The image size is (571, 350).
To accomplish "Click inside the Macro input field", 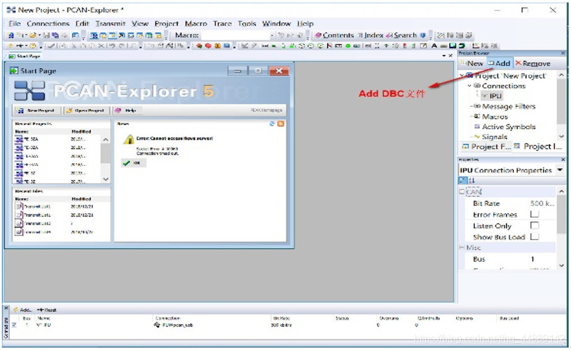I will pos(235,35).
